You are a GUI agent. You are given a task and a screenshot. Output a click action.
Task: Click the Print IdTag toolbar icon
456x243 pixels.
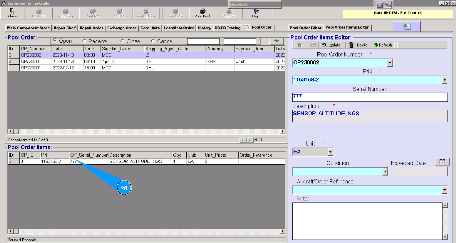click(146, 14)
